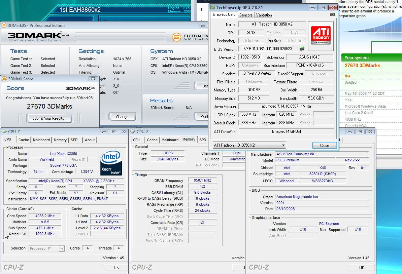This screenshot has width=402, height=274.
Task: Click the ATI CrossFire Enabled (4 GPUs) field
Action: click(x=287, y=131)
